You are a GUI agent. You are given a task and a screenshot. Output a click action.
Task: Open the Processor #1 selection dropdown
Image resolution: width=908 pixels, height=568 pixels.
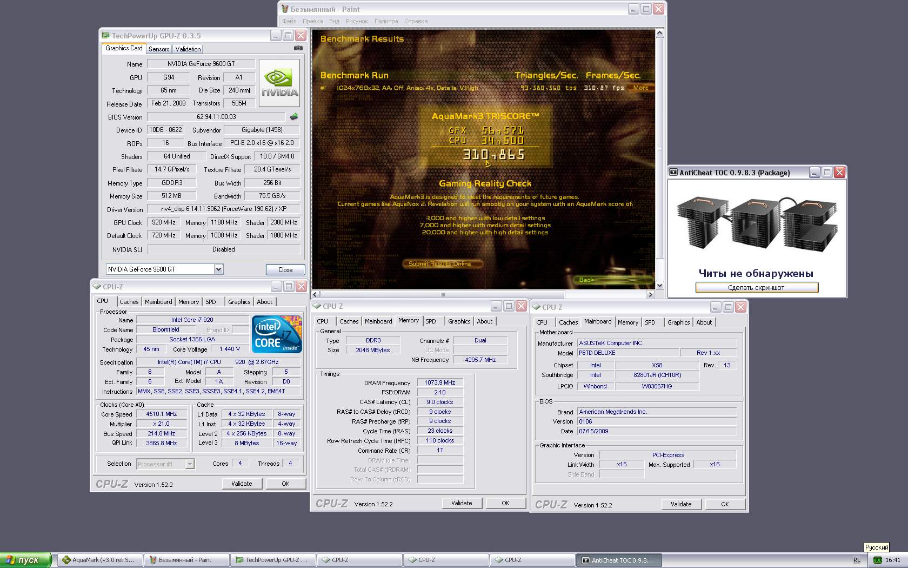coord(189,464)
